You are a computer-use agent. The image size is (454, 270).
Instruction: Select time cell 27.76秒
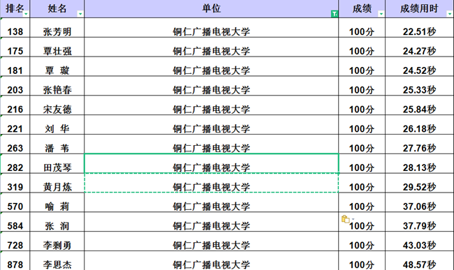pyautogui.click(x=419, y=144)
